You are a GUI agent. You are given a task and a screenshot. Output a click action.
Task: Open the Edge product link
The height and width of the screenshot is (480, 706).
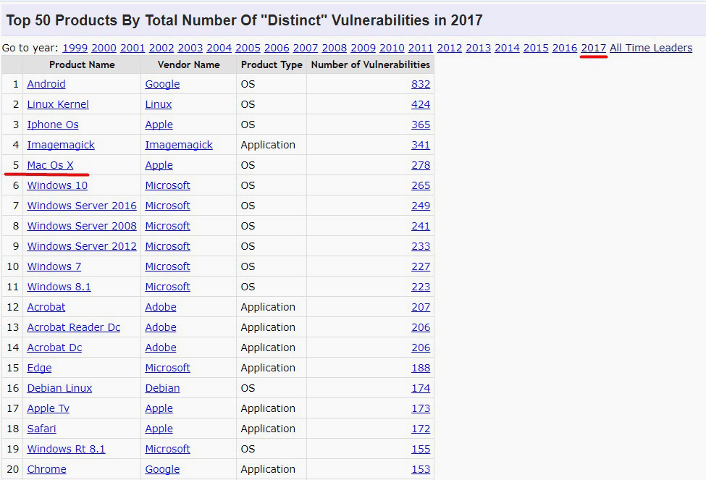click(39, 368)
